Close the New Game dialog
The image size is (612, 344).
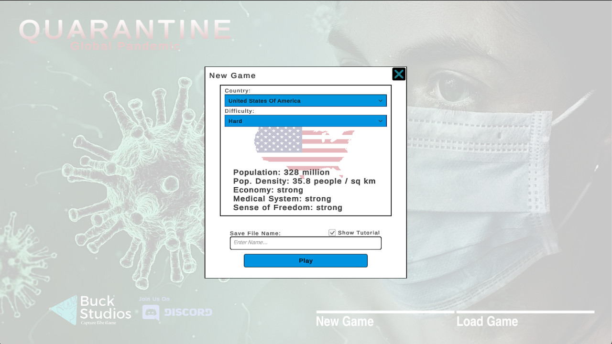tap(399, 74)
